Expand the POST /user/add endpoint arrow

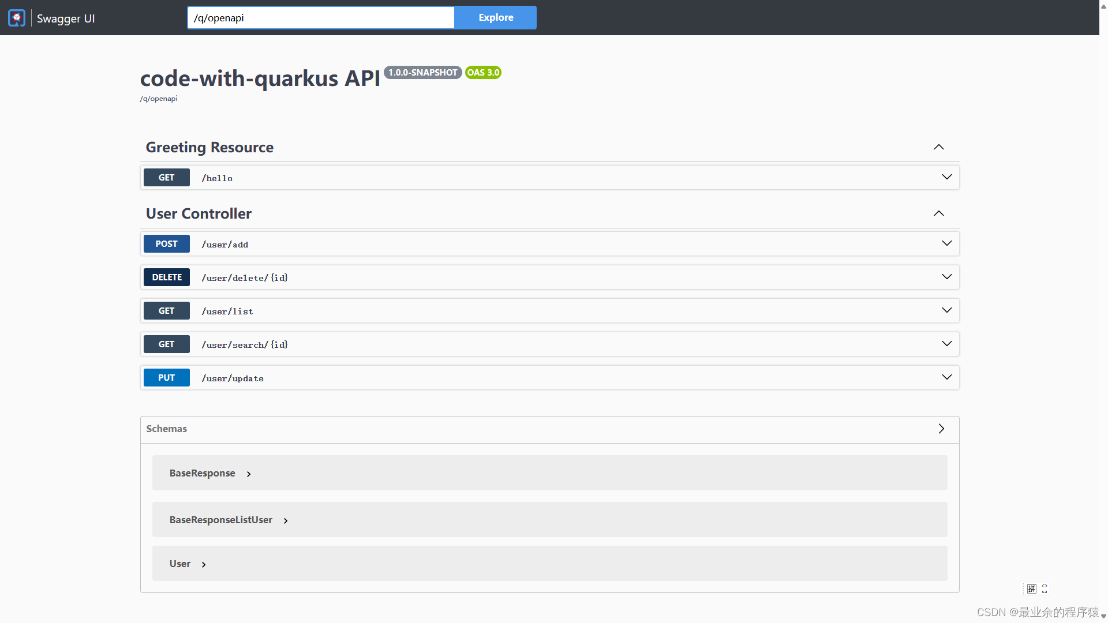click(x=946, y=243)
